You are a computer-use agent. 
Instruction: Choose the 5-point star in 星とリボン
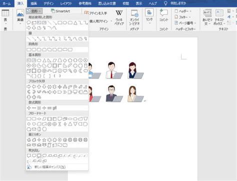click(x=44, y=140)
